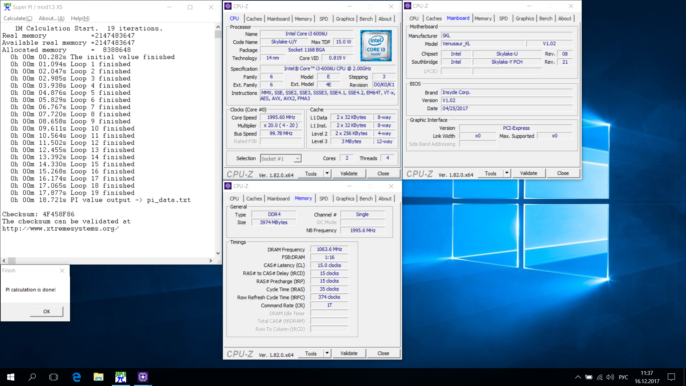Image resolution: width=686 pixels, height=386 pixels.
Task: Switch to About tab in the CPU window
Action: 385,19
